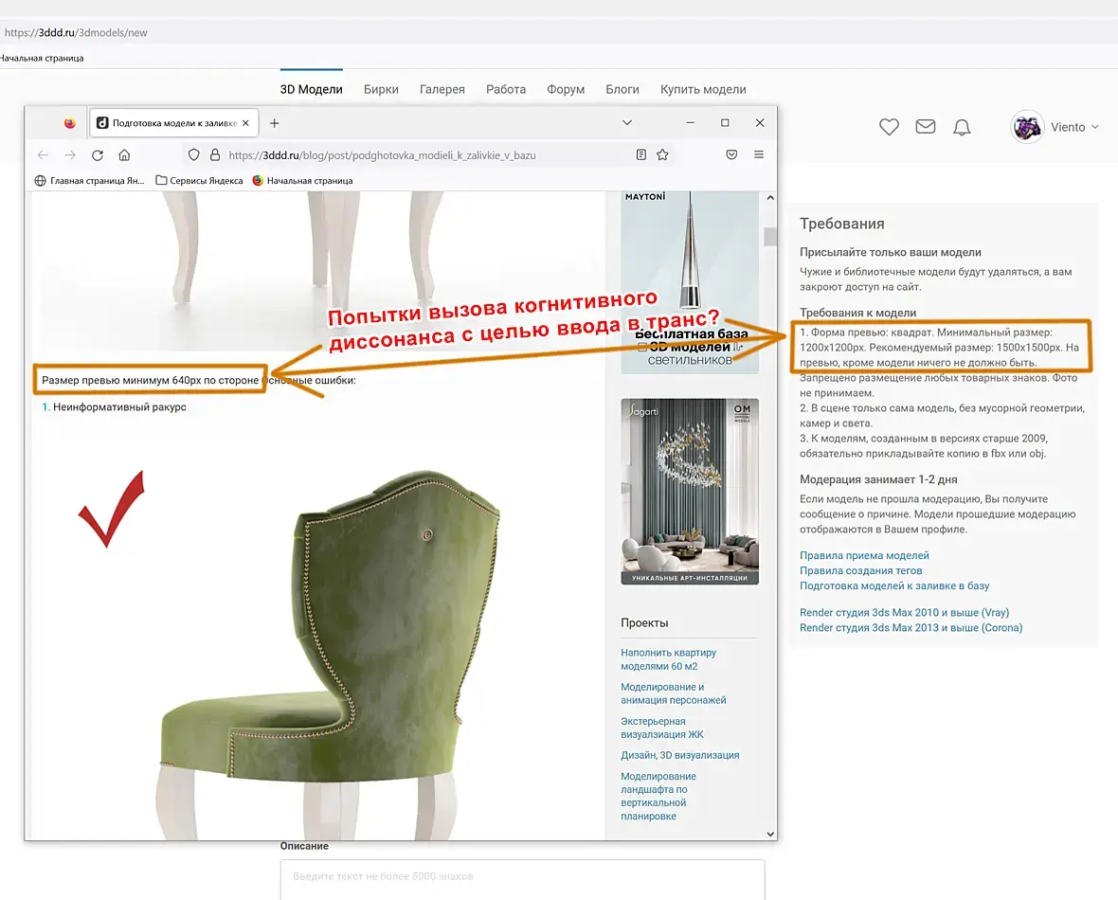This screenshot has height=900, width=1118.
Task: Open the Блоги menu item
Action: click(622, 89)
